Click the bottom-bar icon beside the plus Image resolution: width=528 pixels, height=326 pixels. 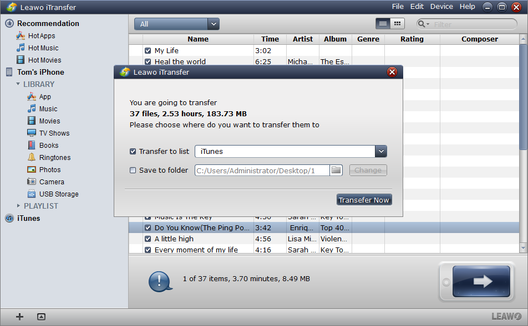point(41,317)
